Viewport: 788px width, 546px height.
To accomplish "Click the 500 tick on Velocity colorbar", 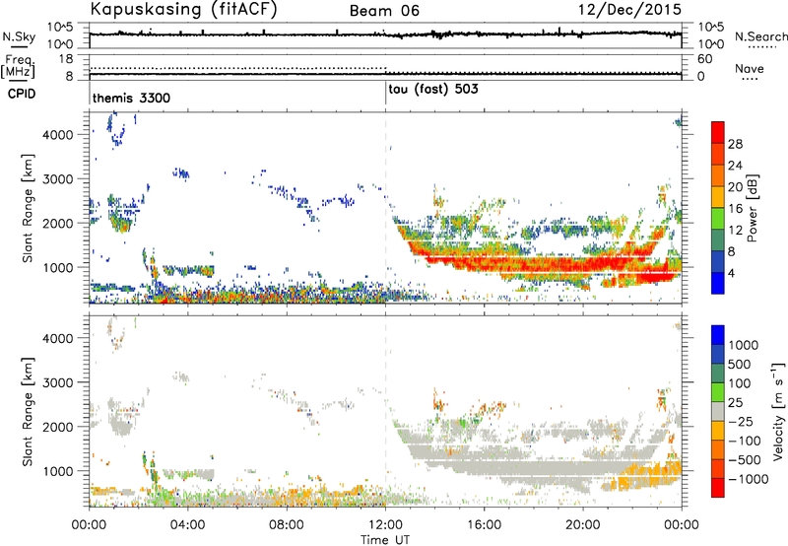I will pyautogui.click(x=740, y=364).
